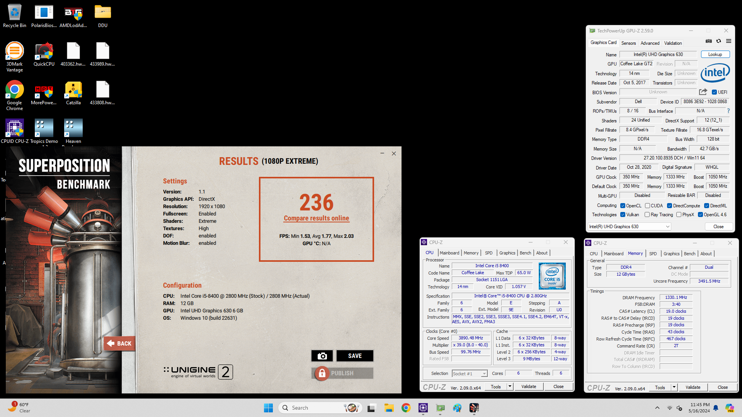The width and height of the screenshot is (742, 417).
Task: Launch 3DMark Vantage shortcut
Action: pos(15,57)
